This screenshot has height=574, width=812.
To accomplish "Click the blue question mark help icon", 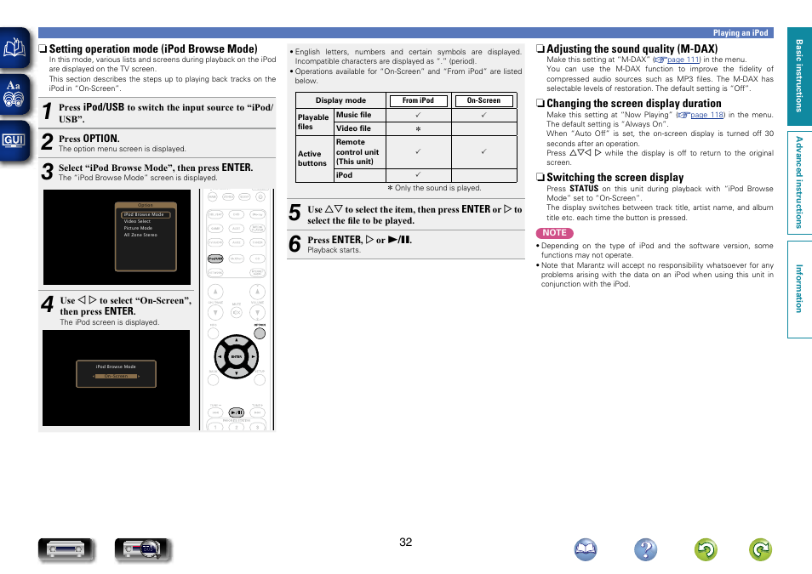I will click(x=645, y=549).
